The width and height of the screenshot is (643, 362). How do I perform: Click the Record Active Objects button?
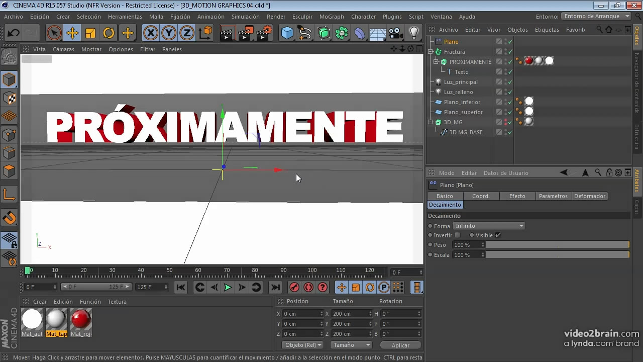[294, 287]
